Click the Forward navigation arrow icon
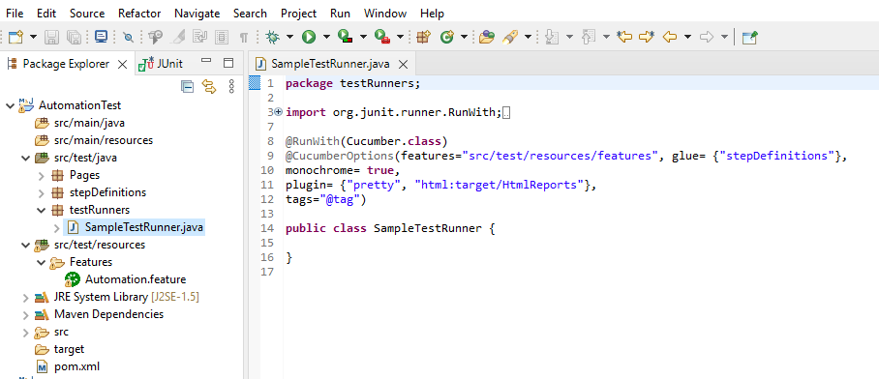Viewport: 879px width, 379px height. click(707, 37)
